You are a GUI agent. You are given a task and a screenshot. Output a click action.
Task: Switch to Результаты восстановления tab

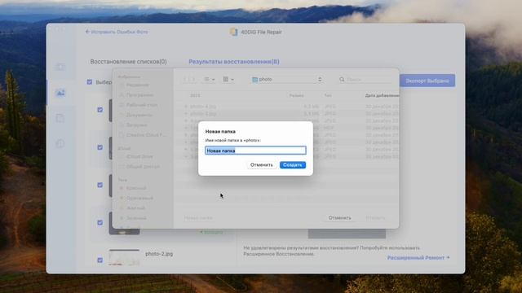(x=234, y=62)
